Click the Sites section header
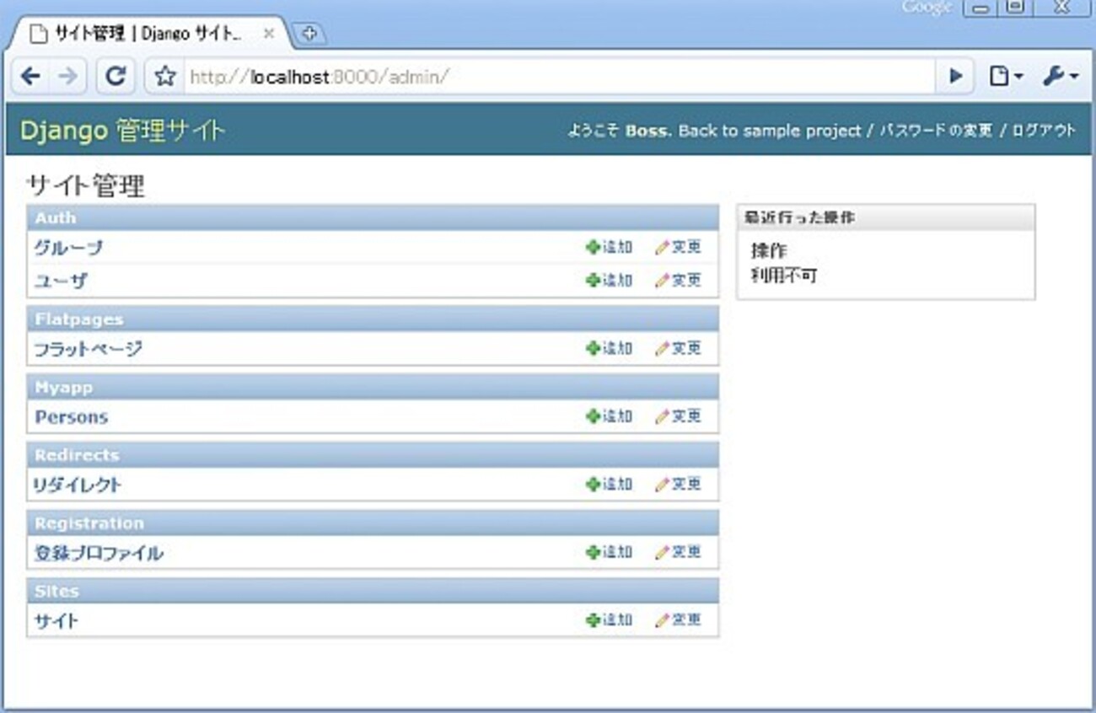 [x=373, y=591]
